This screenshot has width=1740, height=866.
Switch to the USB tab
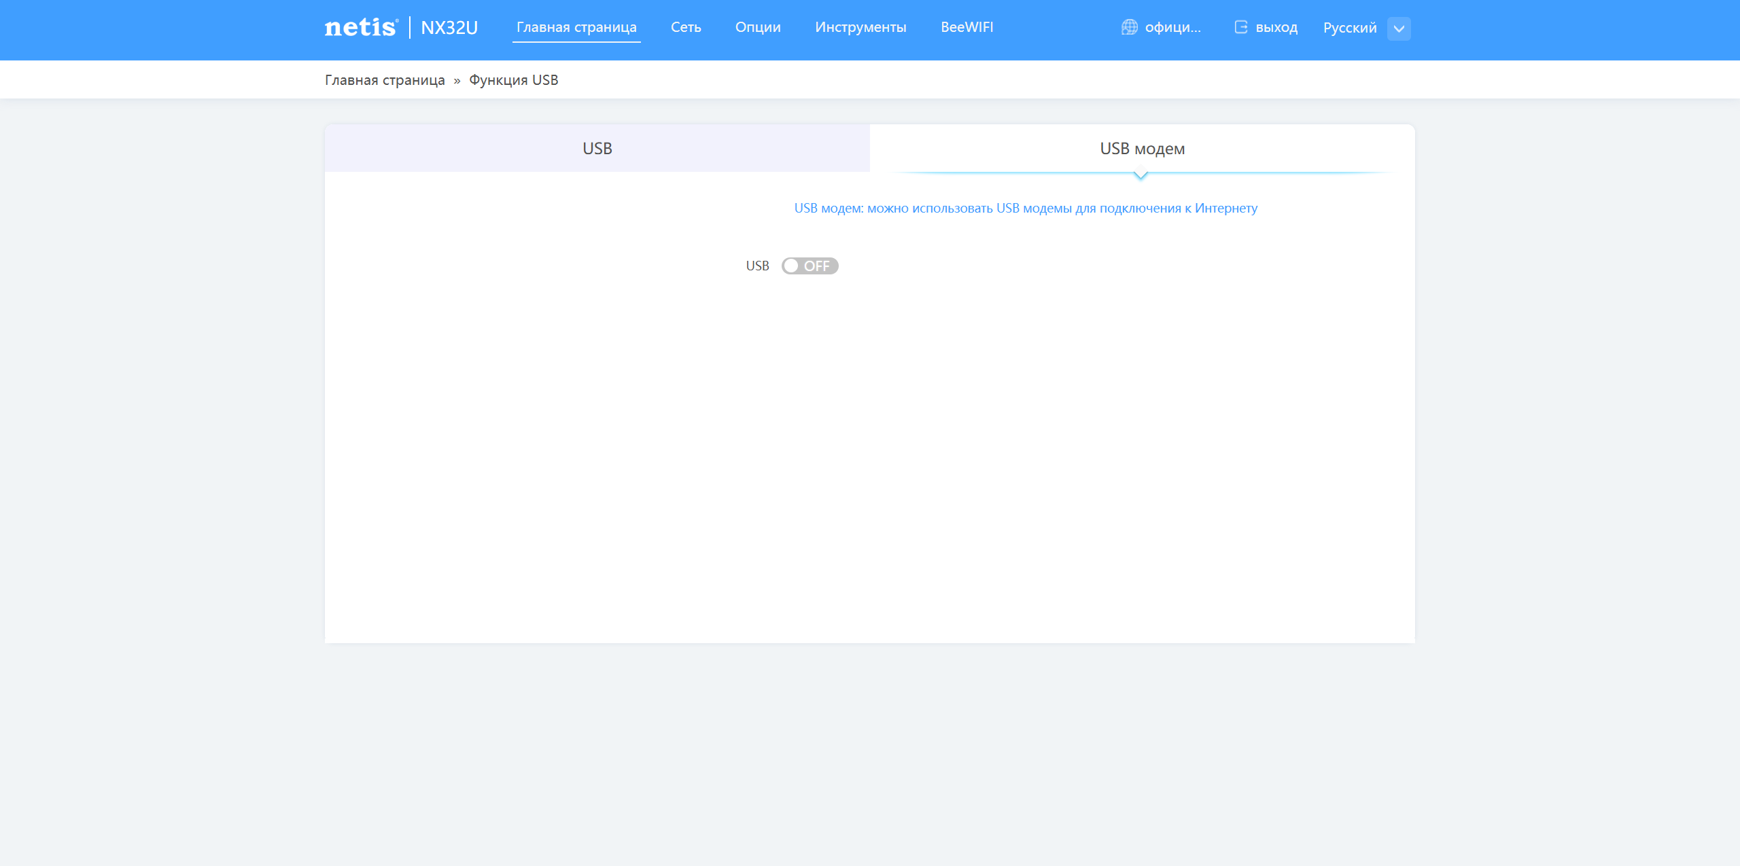tap(597, 148)
